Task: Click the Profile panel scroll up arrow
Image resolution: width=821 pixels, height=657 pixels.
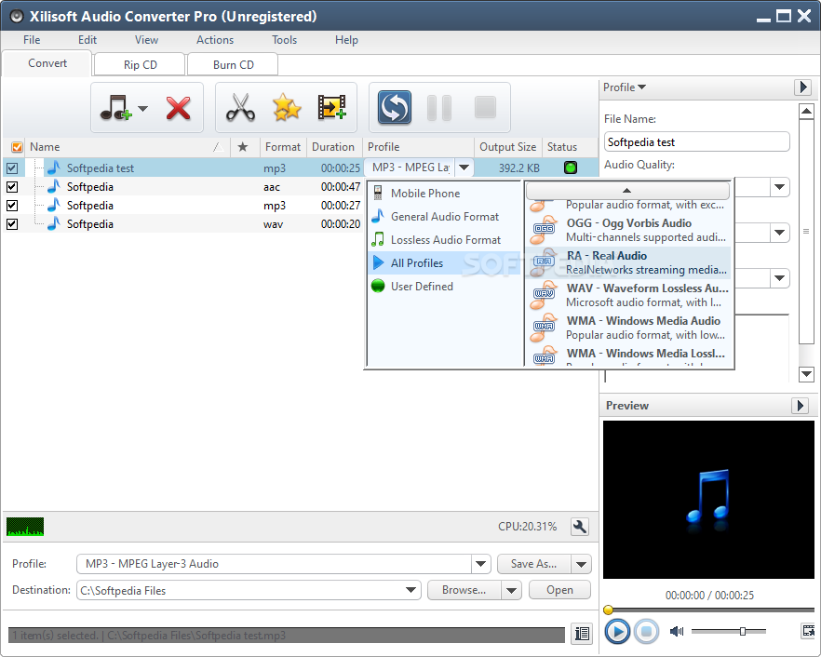Action: click(806, 111)
